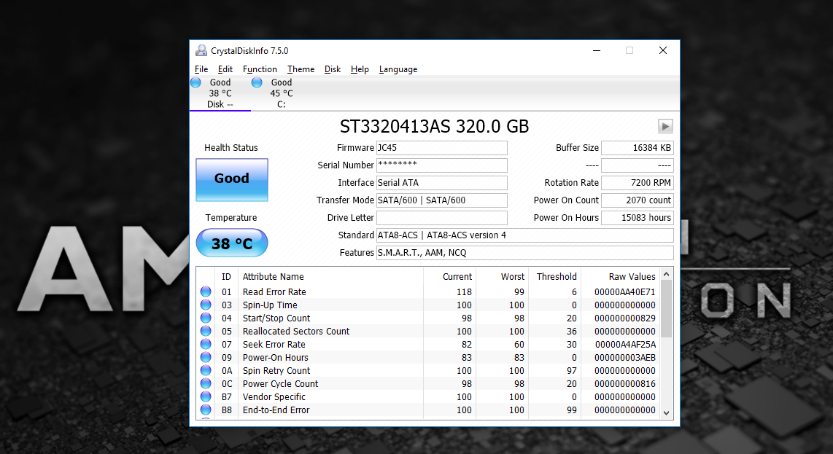Image resolution: width=833 pixels, height=454 pixels.
Task: Click the Power On Hours value
Action: [638, 218]
